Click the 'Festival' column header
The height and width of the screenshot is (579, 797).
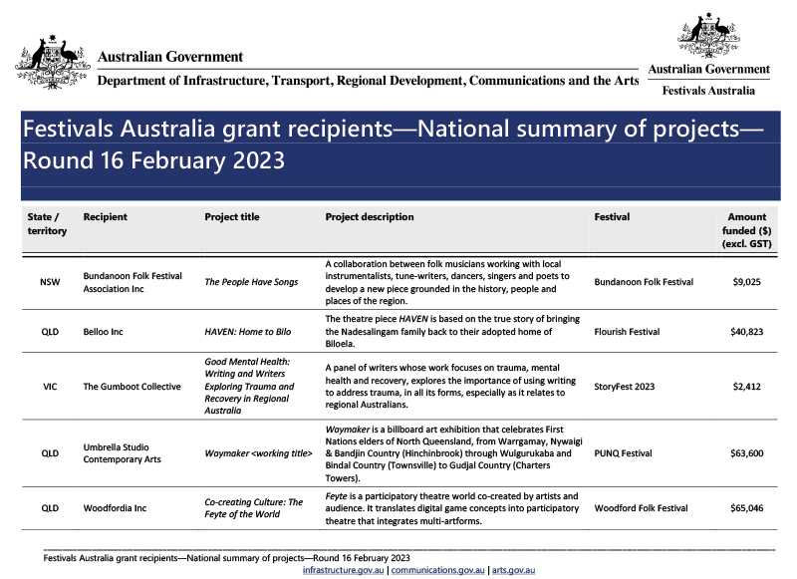(612, 216)
